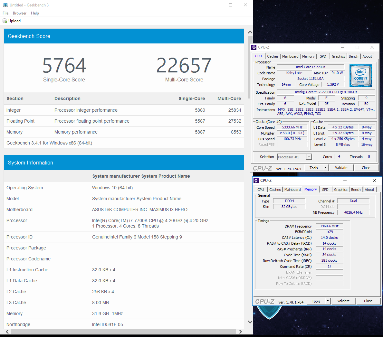The height and width of the screenshot is (337, 383).
Task: Click the Geekbench app icon in the title bar
Action: 5,5
